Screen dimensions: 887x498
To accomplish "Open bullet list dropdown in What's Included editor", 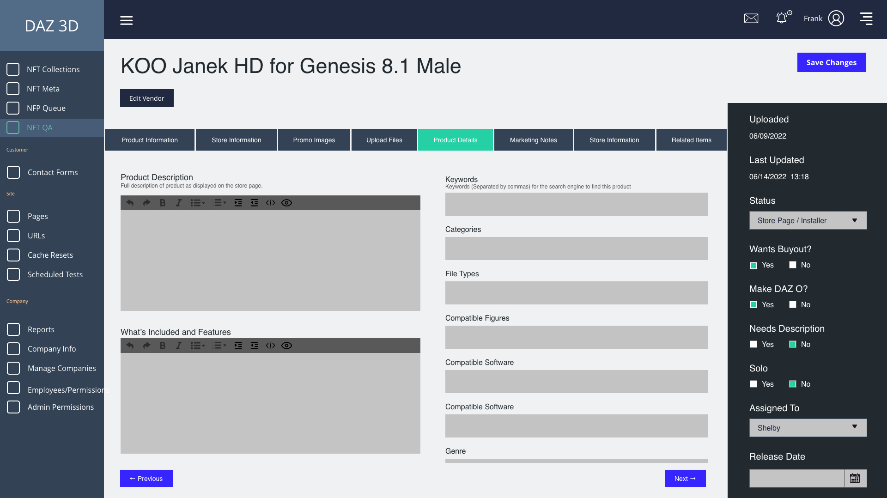I will click(x=198, y=346).
